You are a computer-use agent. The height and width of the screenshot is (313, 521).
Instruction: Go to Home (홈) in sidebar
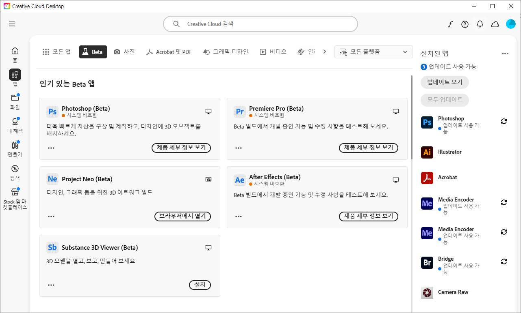(x=15, y=54)
